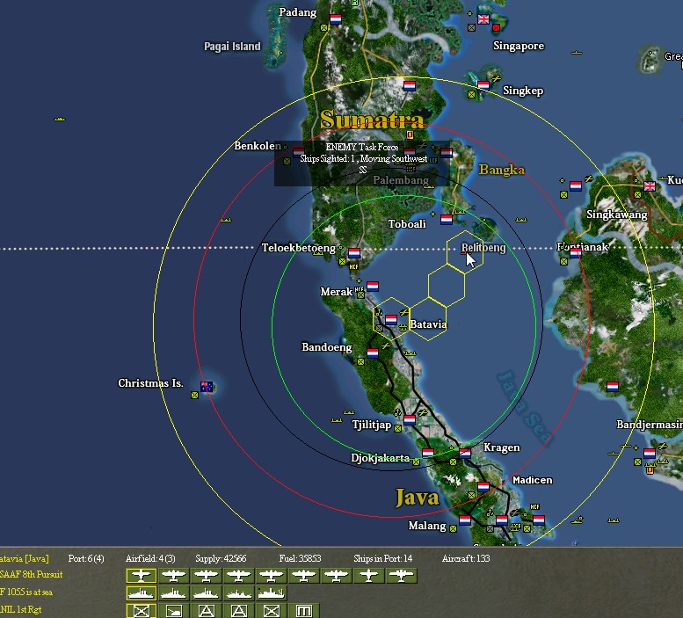Click the large Sumatra region label

tap(372, 120)
